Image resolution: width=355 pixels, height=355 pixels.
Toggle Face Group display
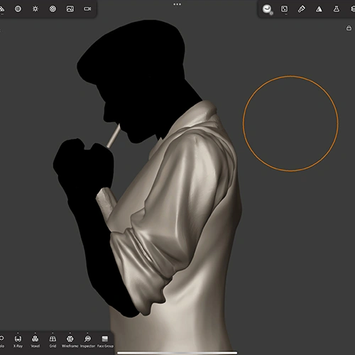coord(105,342)
